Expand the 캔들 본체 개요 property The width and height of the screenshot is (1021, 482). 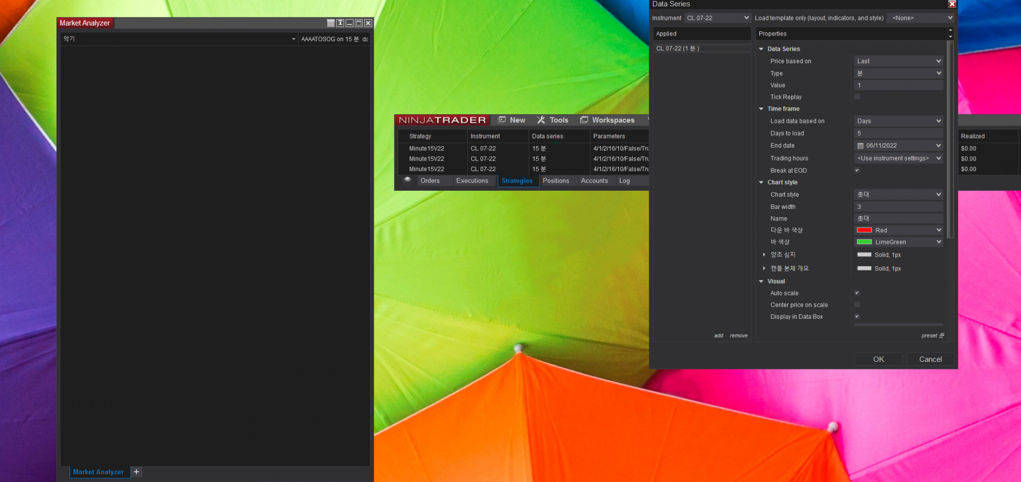[764, 268]
